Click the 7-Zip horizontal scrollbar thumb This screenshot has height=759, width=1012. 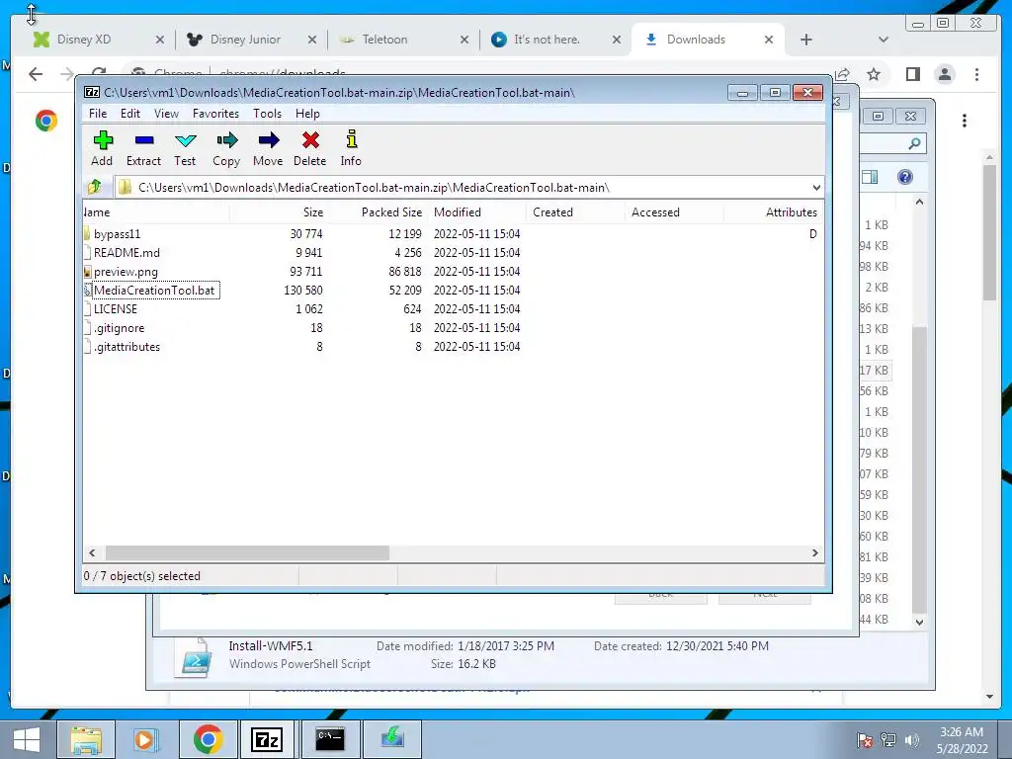click(247, 553)
